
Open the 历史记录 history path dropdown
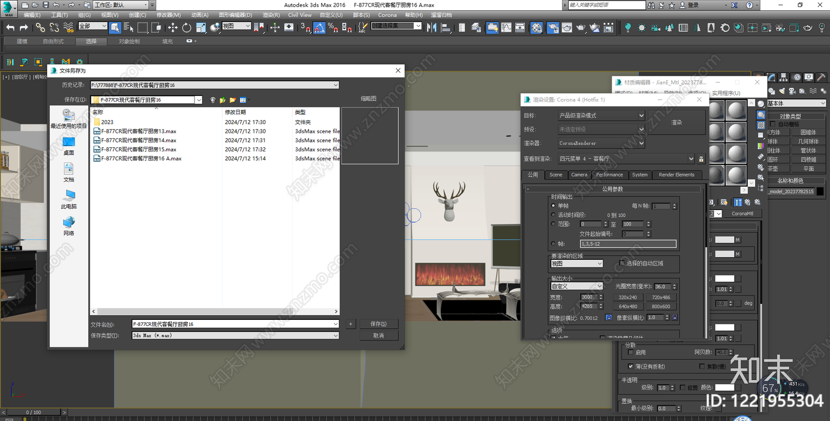coord(336,85)
